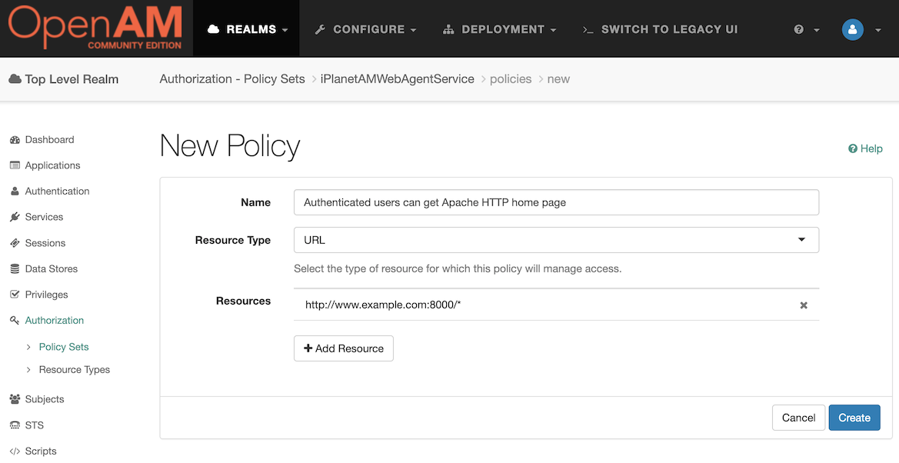Click the Subjects group icon

pyautogui.click(x=15, y=398)
